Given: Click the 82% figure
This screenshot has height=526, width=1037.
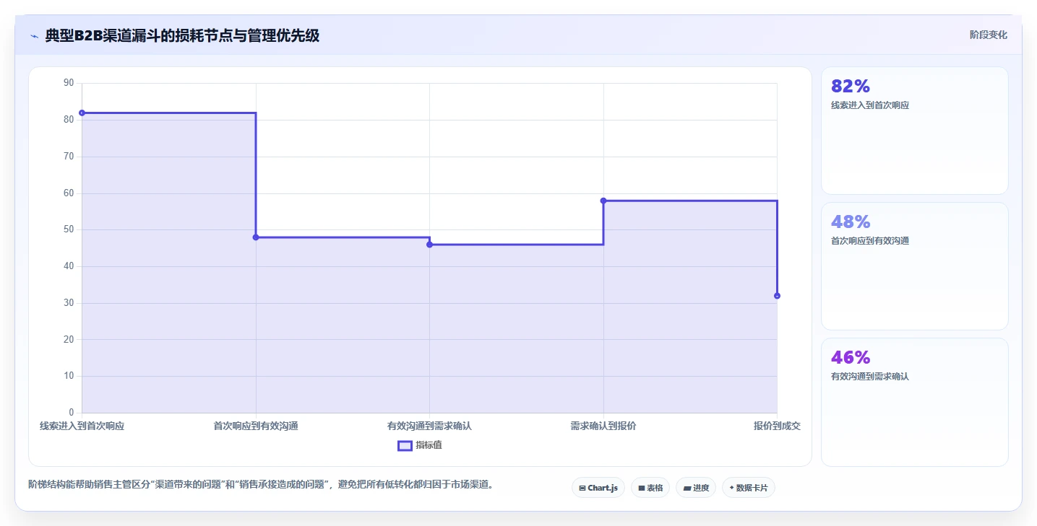Looking at the screenshot, I should pos(851,87).
